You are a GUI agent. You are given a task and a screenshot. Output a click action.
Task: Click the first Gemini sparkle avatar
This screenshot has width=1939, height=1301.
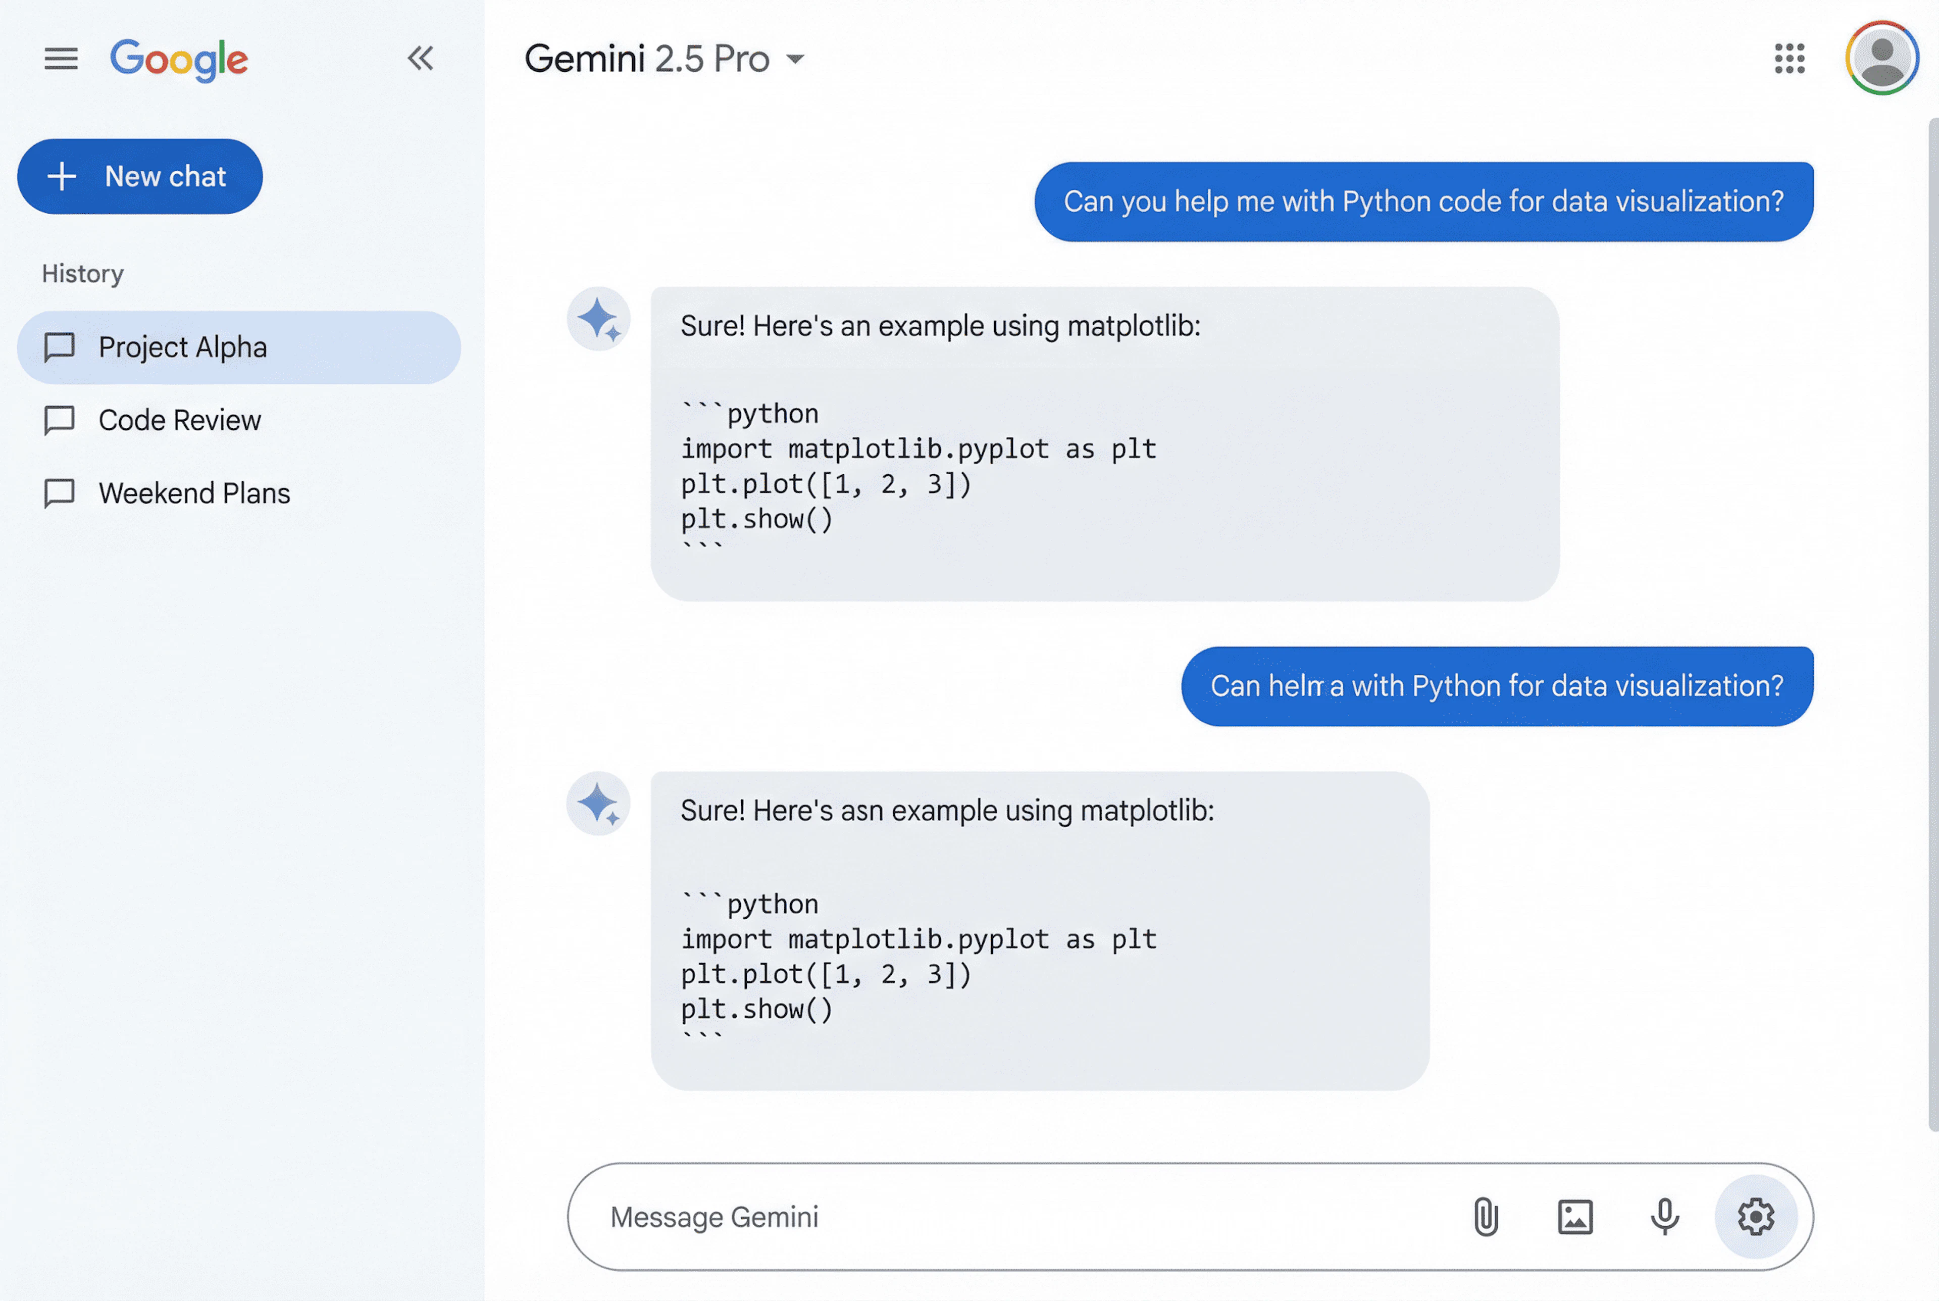[x=599, y=319]
